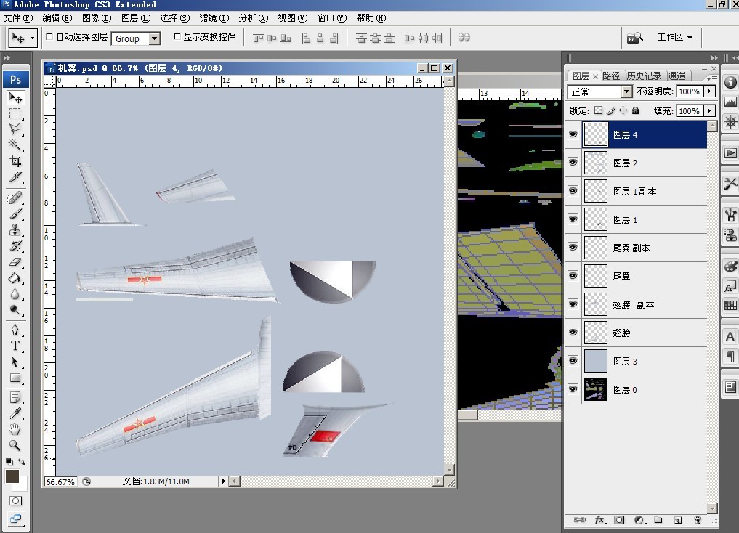Select the Pen tool

click(x=15, y=330)
